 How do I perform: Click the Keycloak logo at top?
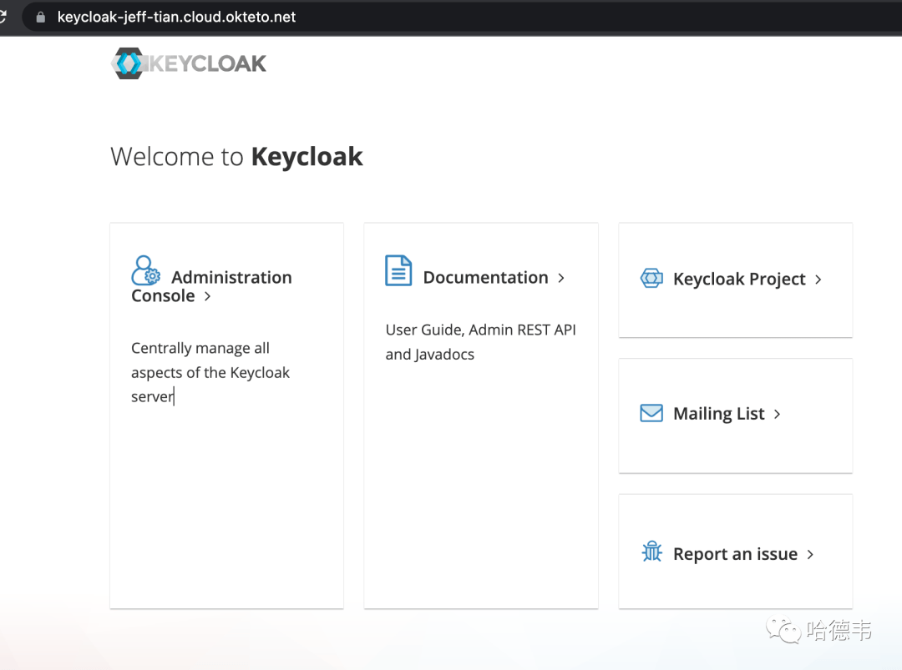point(189,63)
